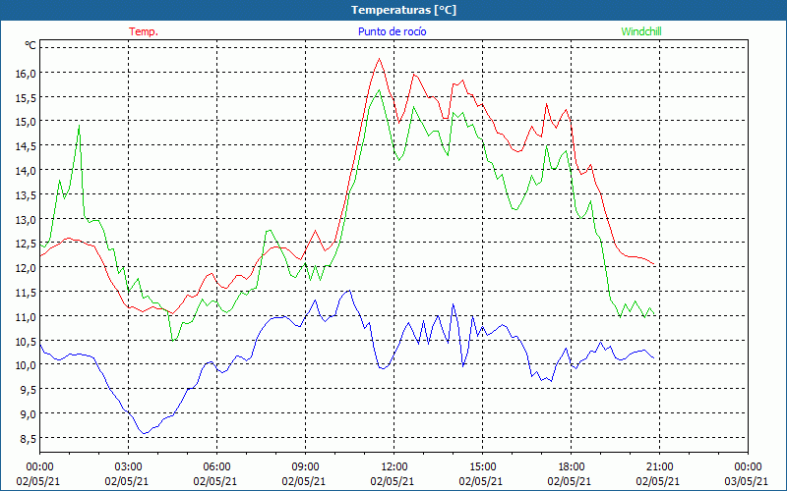
Task: Click the °C unit label on the axis
Action: pyautogui.click(x=30, y=45)
